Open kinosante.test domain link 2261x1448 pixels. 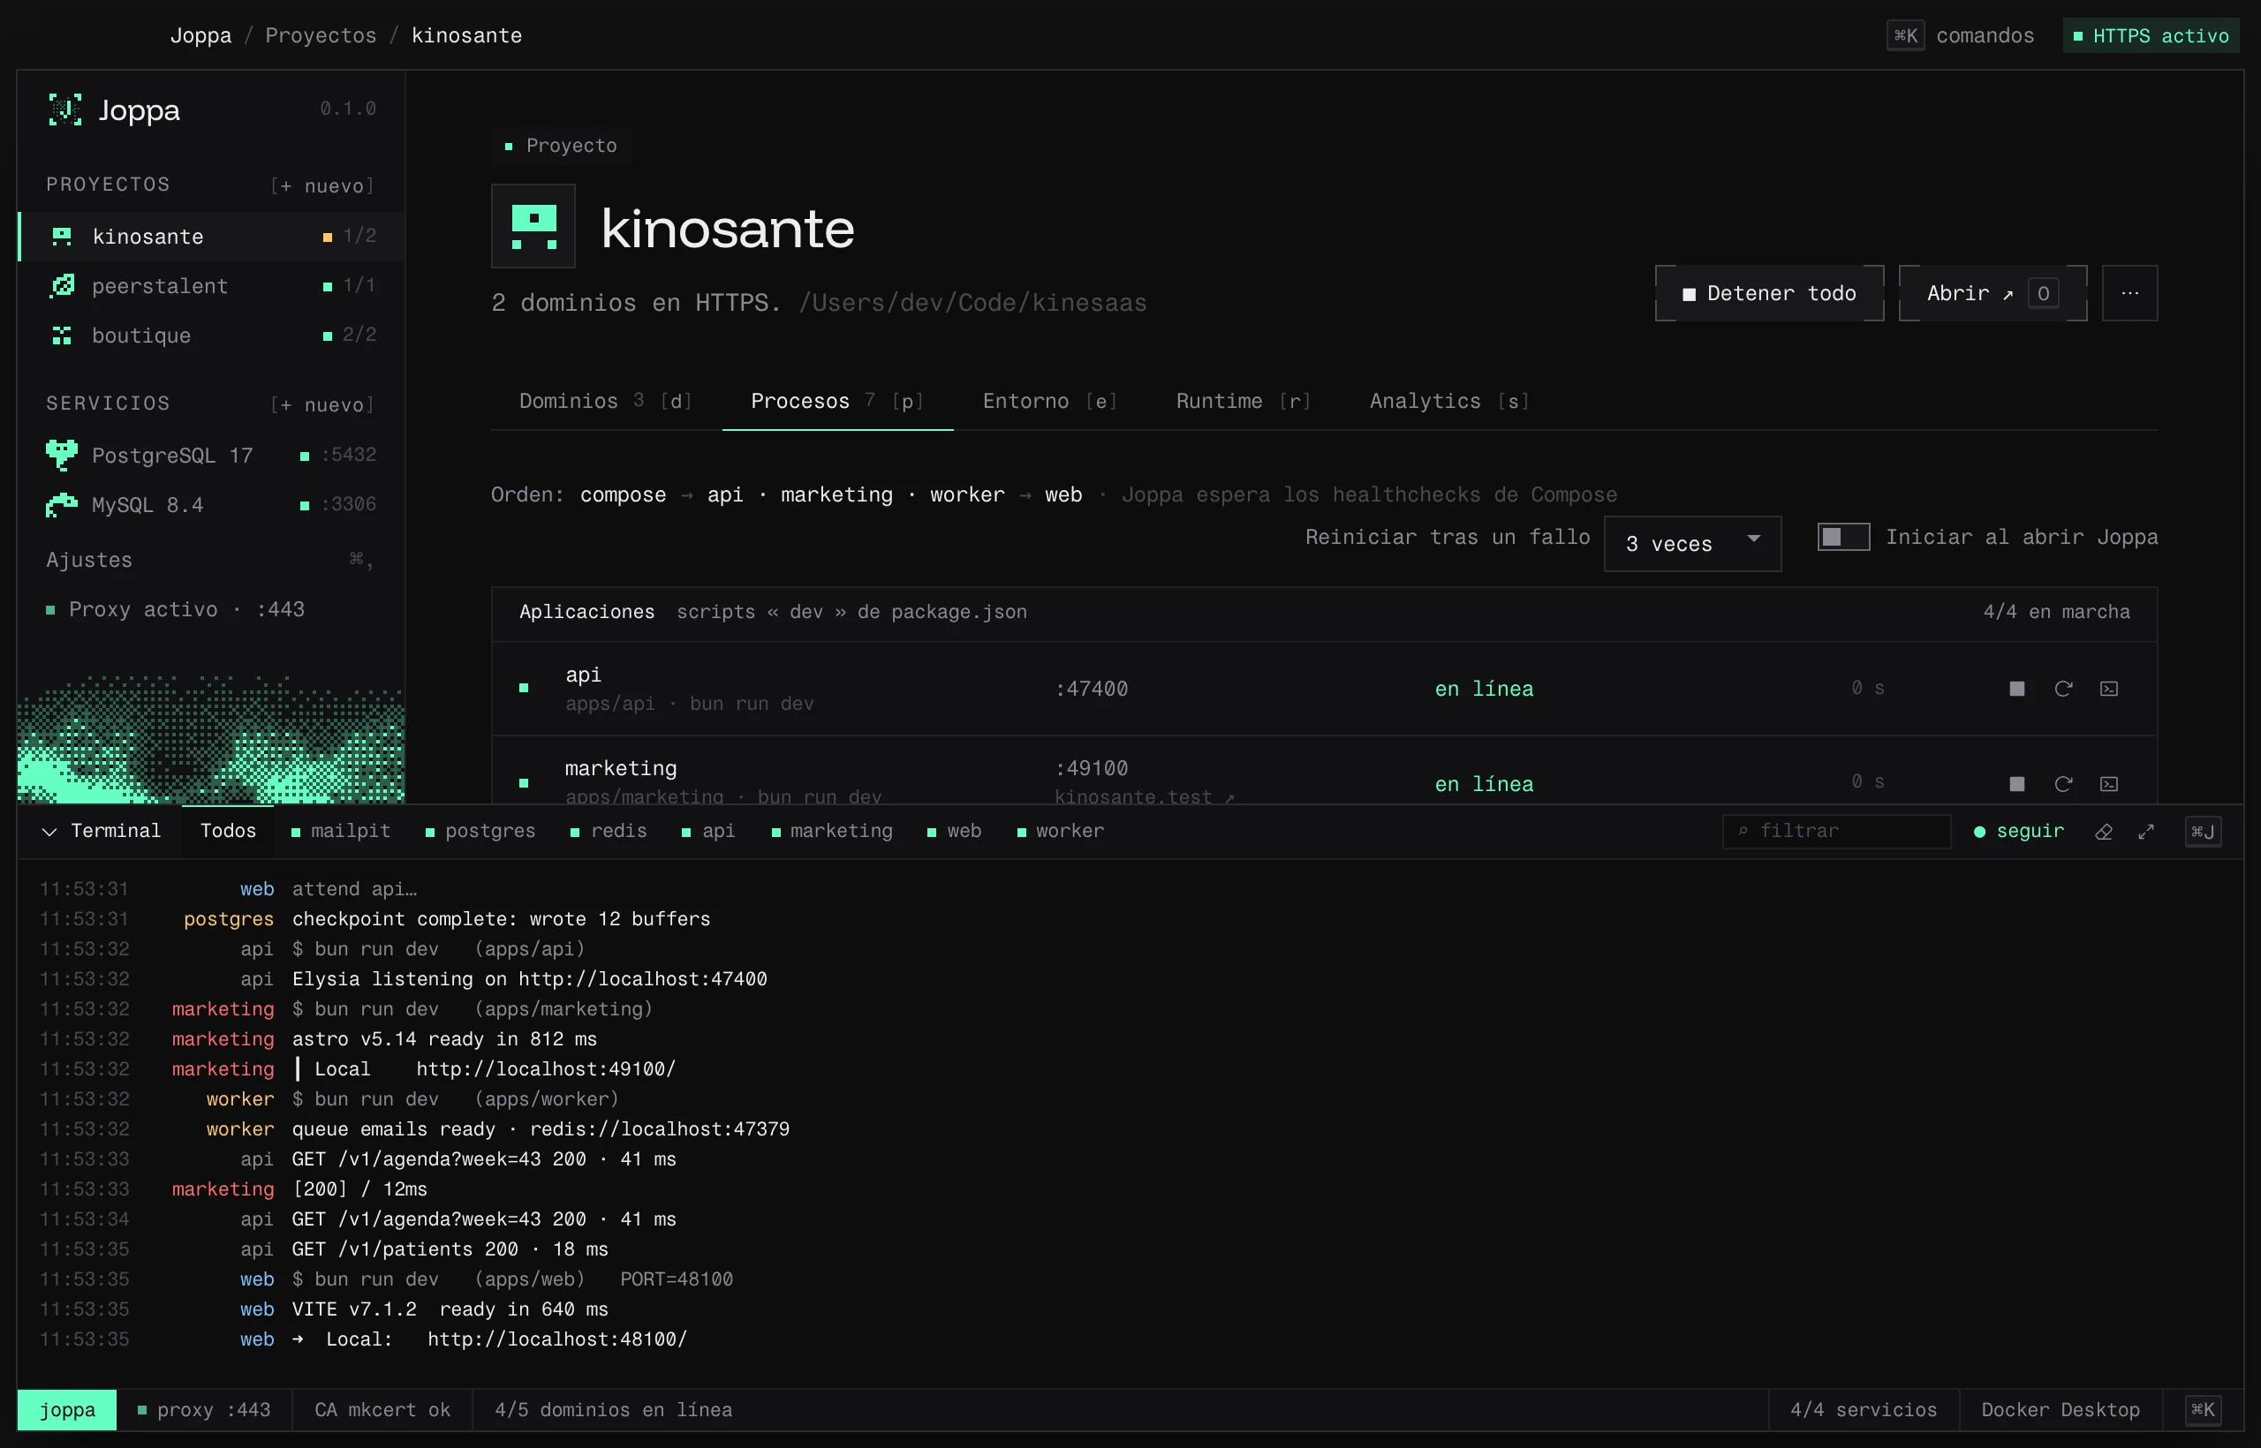point(1144,796)
